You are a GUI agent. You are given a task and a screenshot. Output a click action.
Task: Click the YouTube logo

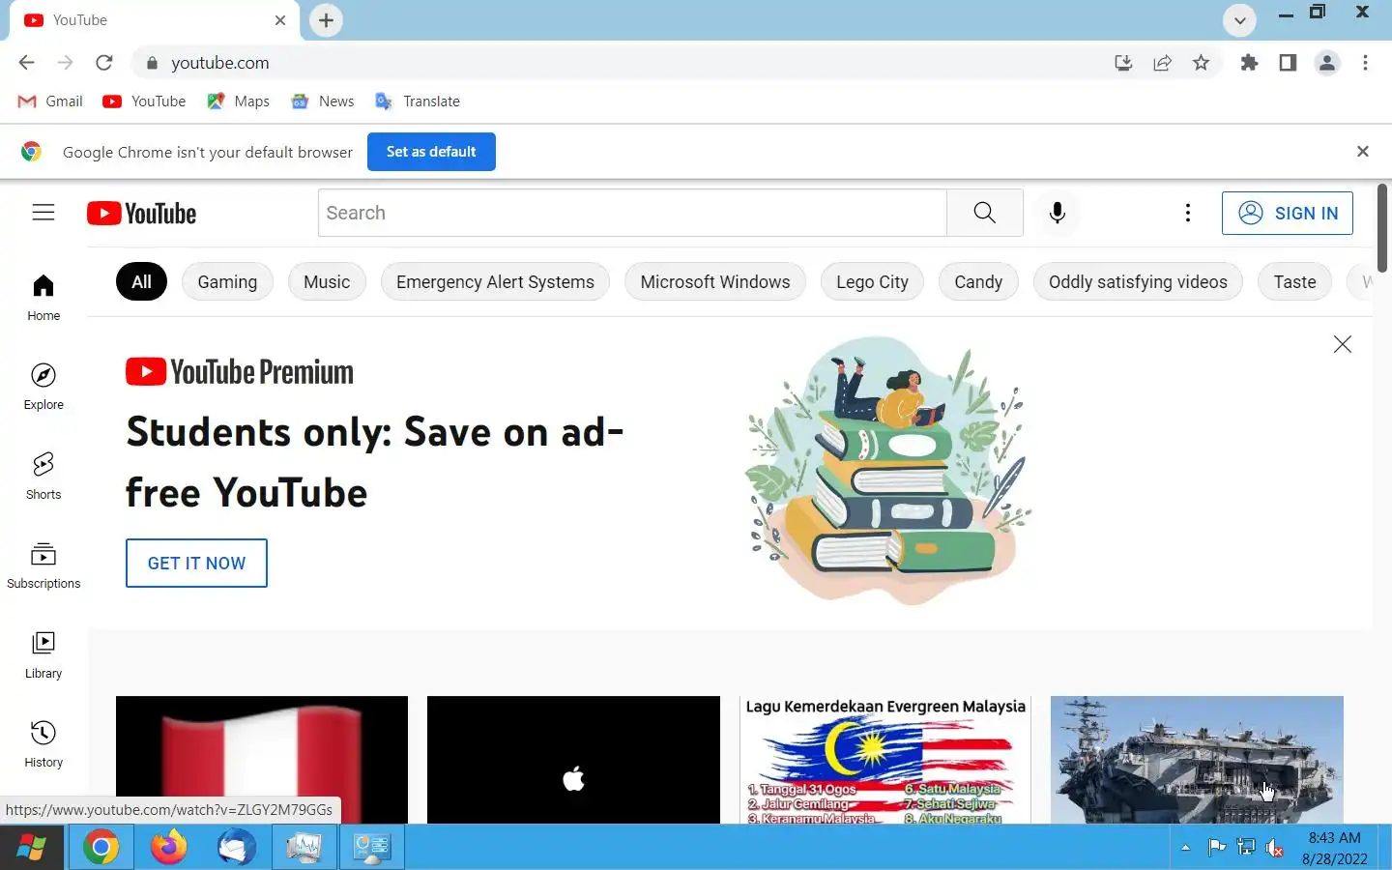[141, 214]
